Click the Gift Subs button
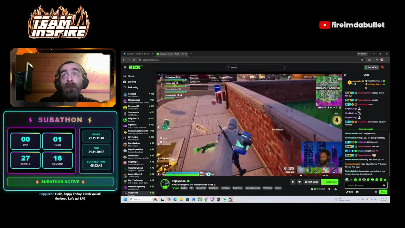The height and width of the screenshot is (228, 405). [311, 182]
